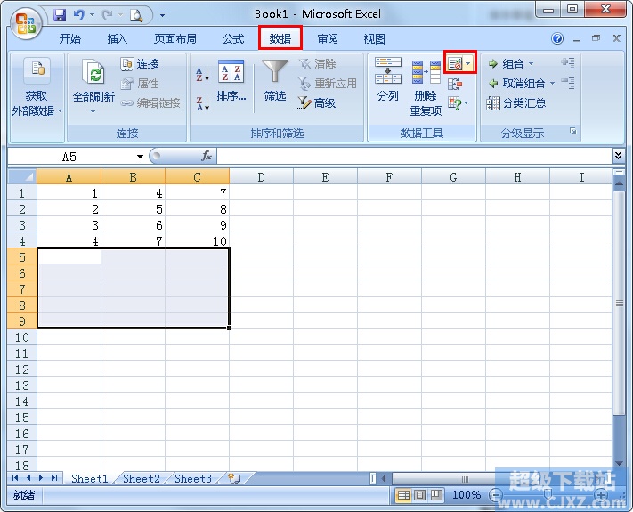Viewport: 633px width, 512px height.
Task: Select row 12 header
Action: [x=22, y=369]
